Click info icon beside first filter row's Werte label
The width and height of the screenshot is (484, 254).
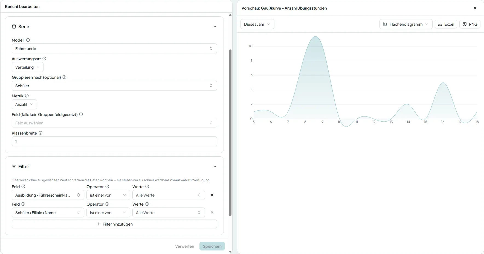pos(147,186)
